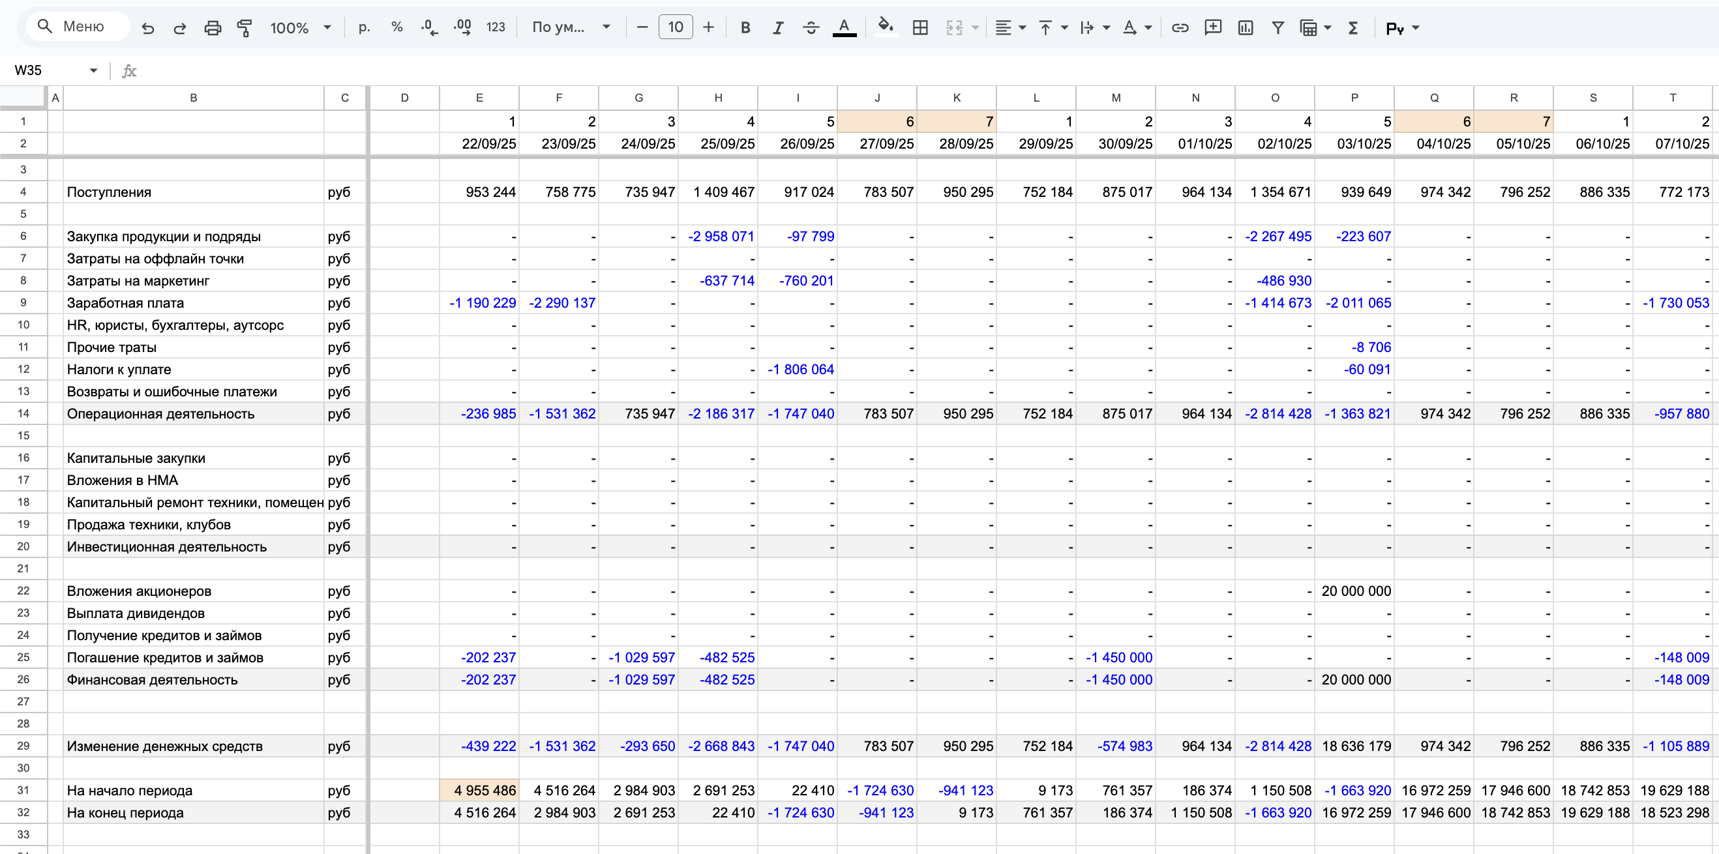This screenshot has height=854, width=1719.
Task: Select date cell 27/09/25
Action: (877, 144)
